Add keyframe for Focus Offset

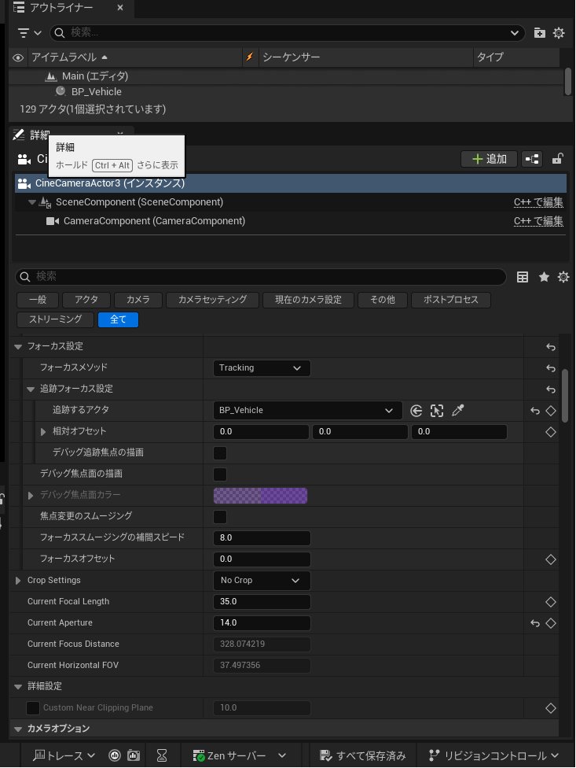pos(551,559)
